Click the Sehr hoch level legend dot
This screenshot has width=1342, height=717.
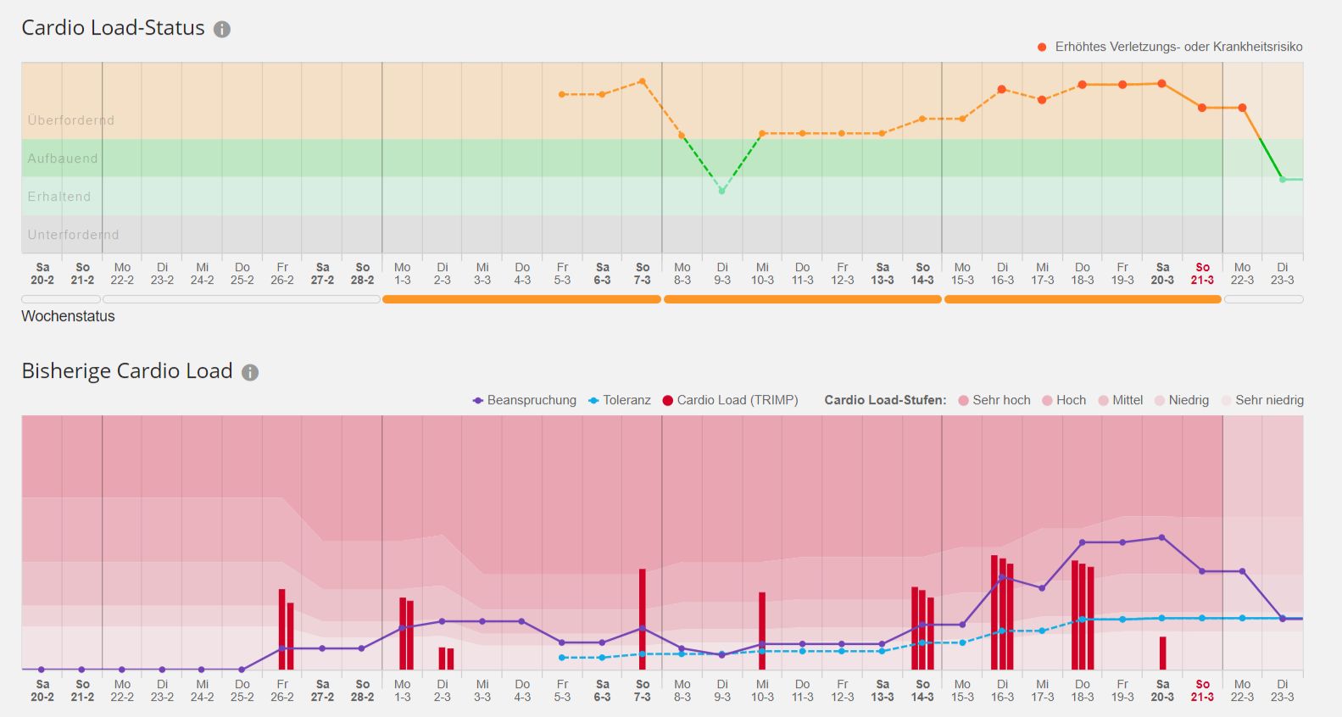[x=963, y=400]
